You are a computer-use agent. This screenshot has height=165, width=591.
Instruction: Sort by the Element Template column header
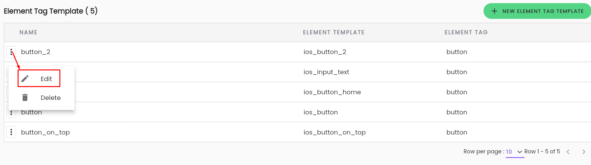pyautogui.click(x=334, y=32)
